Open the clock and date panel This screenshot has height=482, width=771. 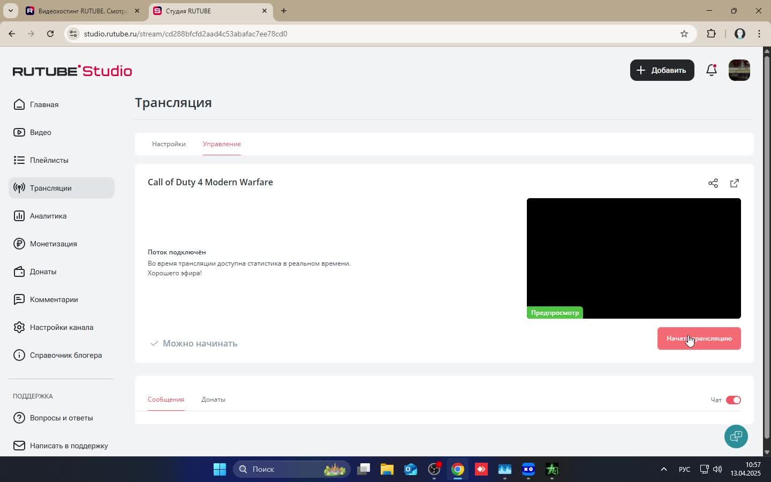(x=745, y=470)
